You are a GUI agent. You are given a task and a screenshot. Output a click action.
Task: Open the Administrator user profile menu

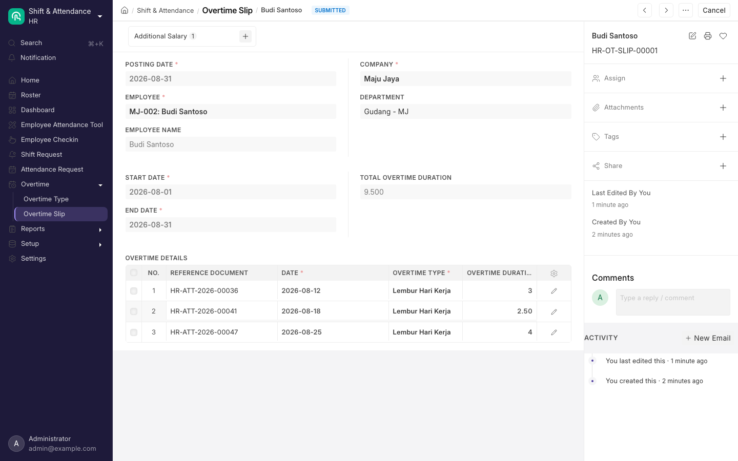[x=56, y=444]
